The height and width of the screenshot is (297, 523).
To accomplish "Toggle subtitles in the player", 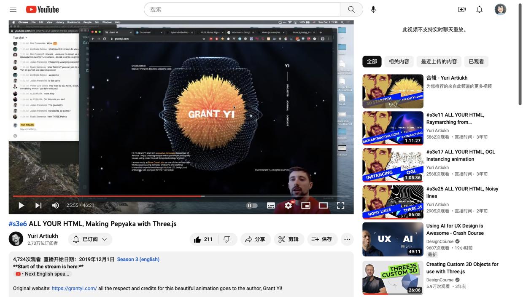I will point(271,205).
